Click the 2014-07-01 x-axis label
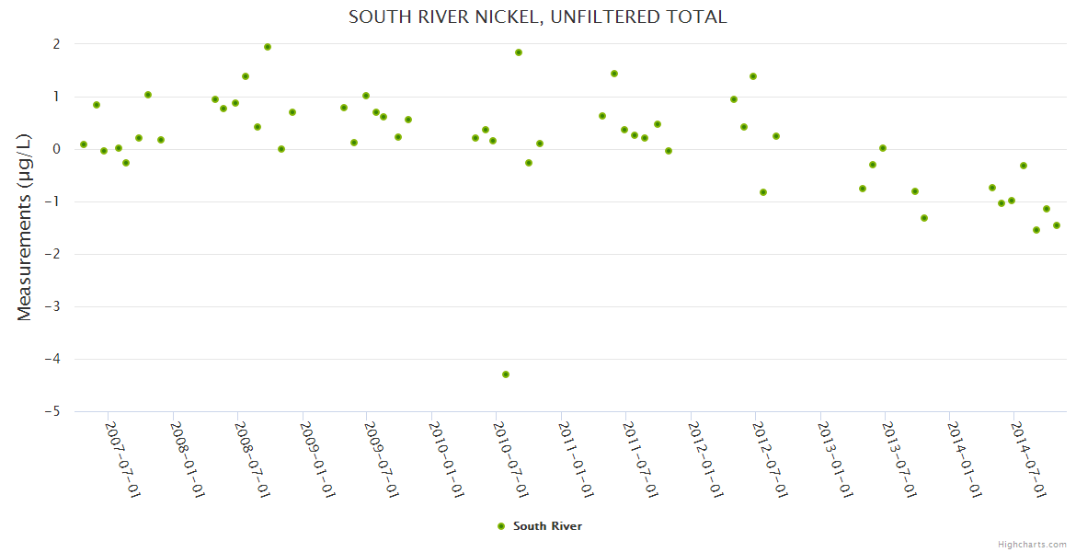1076x552 pixels. [x=1029, y=459]
